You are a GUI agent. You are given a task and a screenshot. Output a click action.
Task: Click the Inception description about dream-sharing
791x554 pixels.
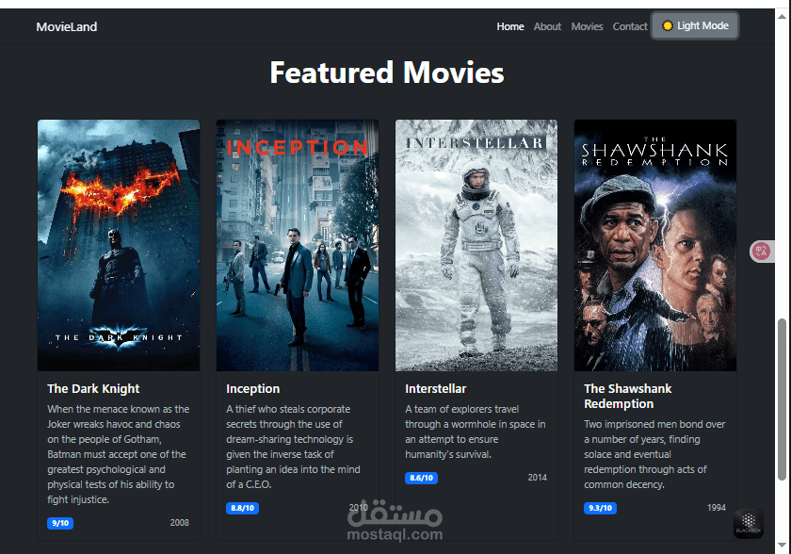coord(293,447)
